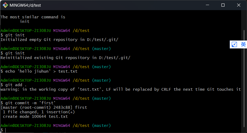
Task: Click the 'git commit -m 'first'' command line
Action: pyautogui.click(x=28, y=103)
